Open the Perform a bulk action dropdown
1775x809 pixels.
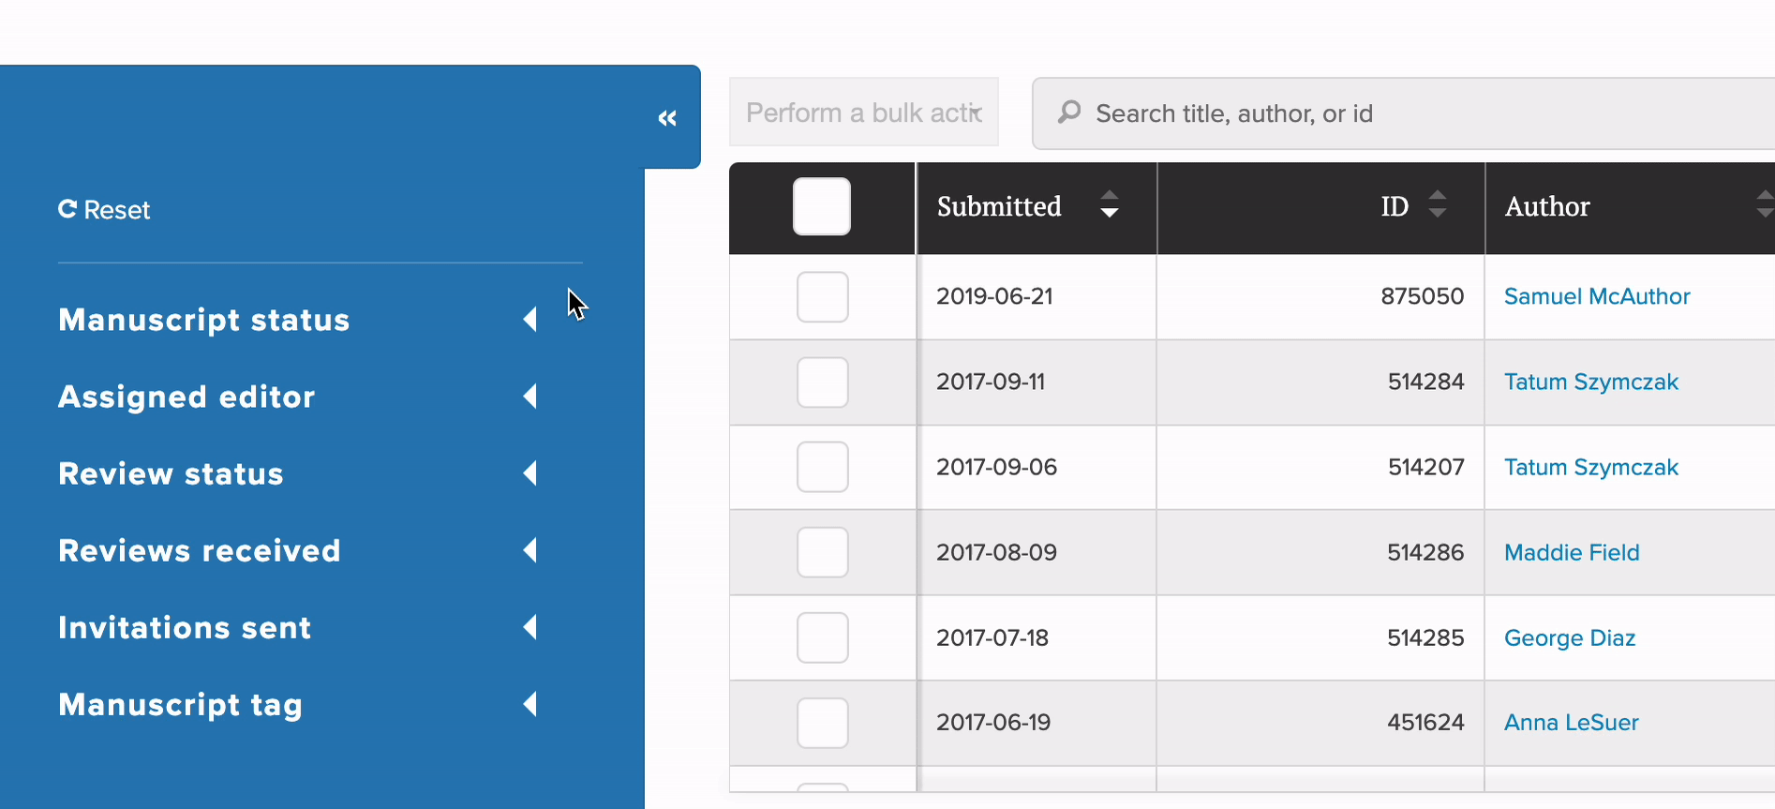864,112
